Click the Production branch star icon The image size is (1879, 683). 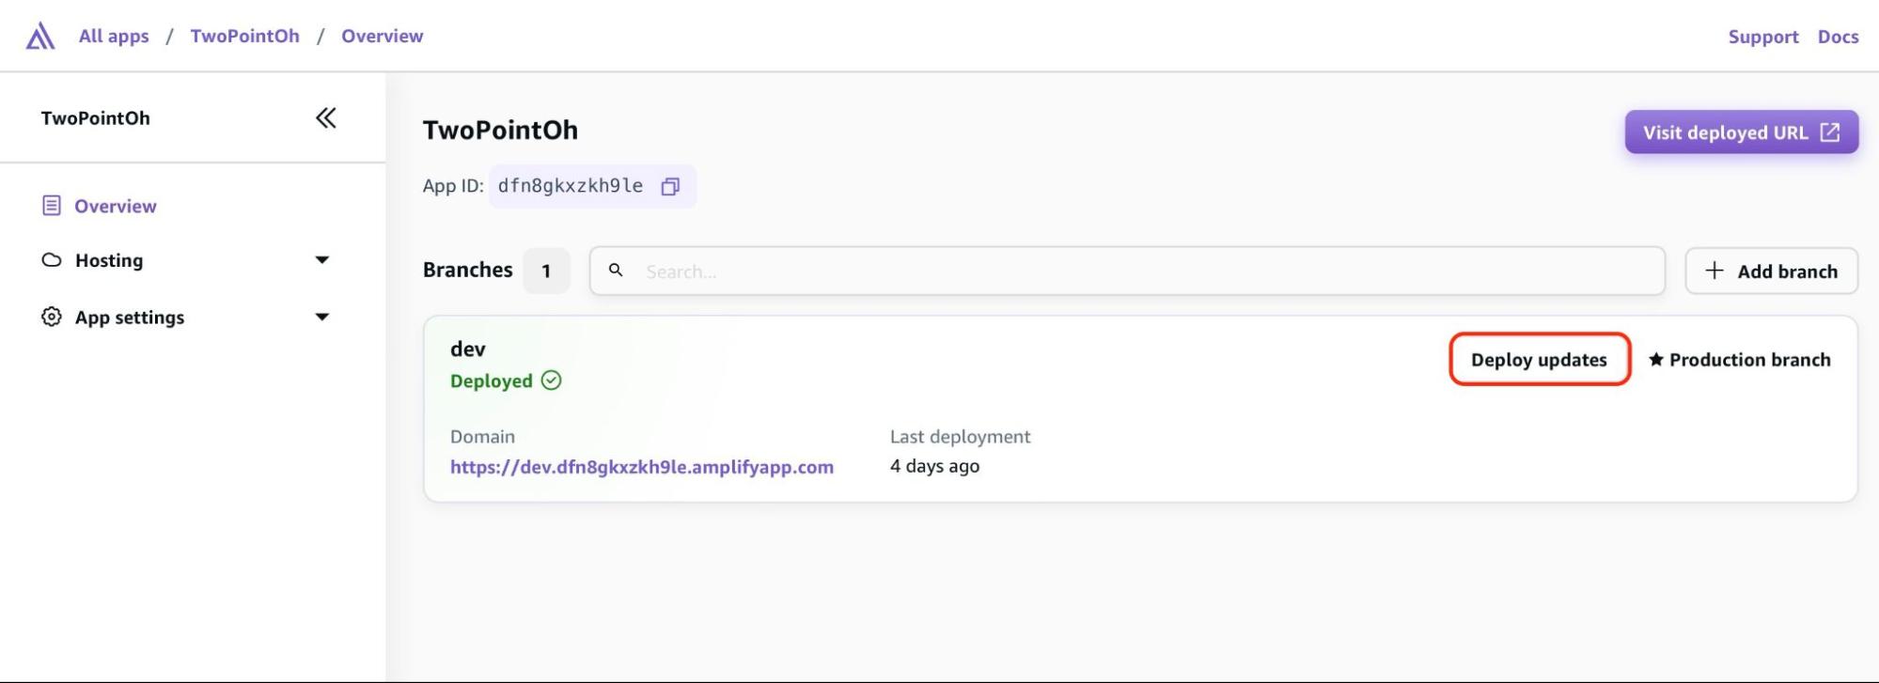click(x=1656, y=360)
